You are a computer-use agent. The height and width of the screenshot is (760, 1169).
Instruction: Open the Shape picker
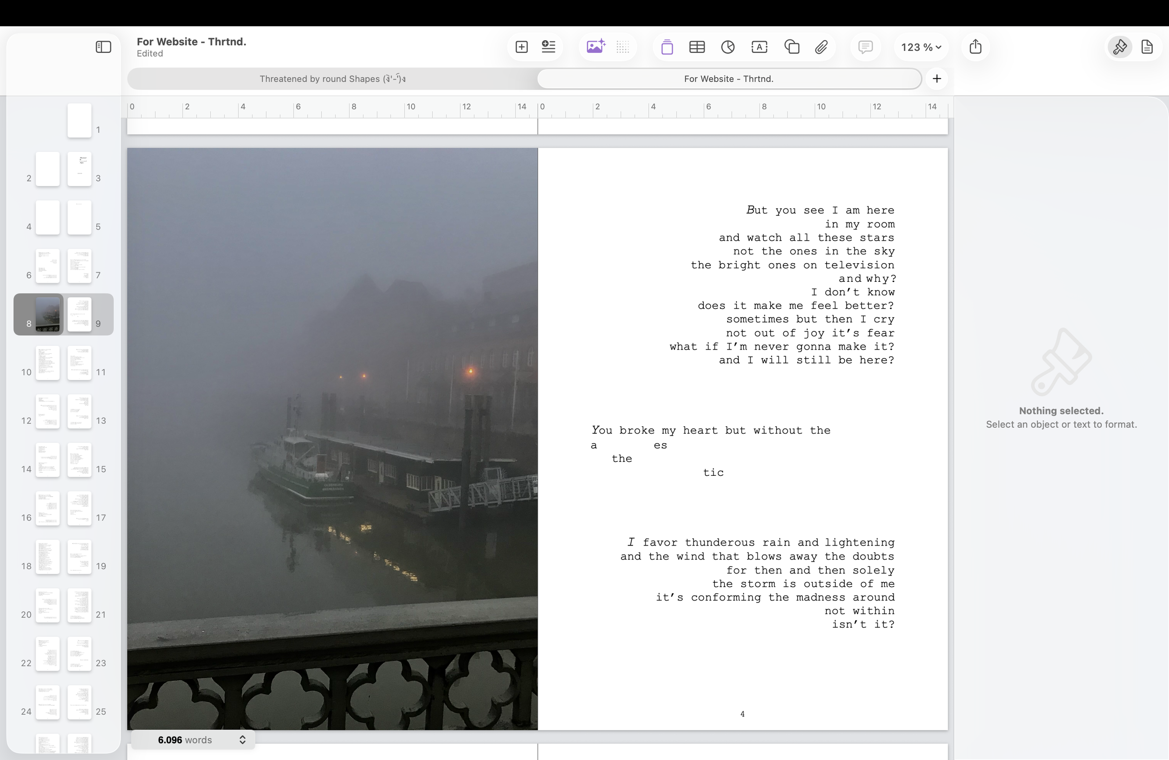click(792, 47)
